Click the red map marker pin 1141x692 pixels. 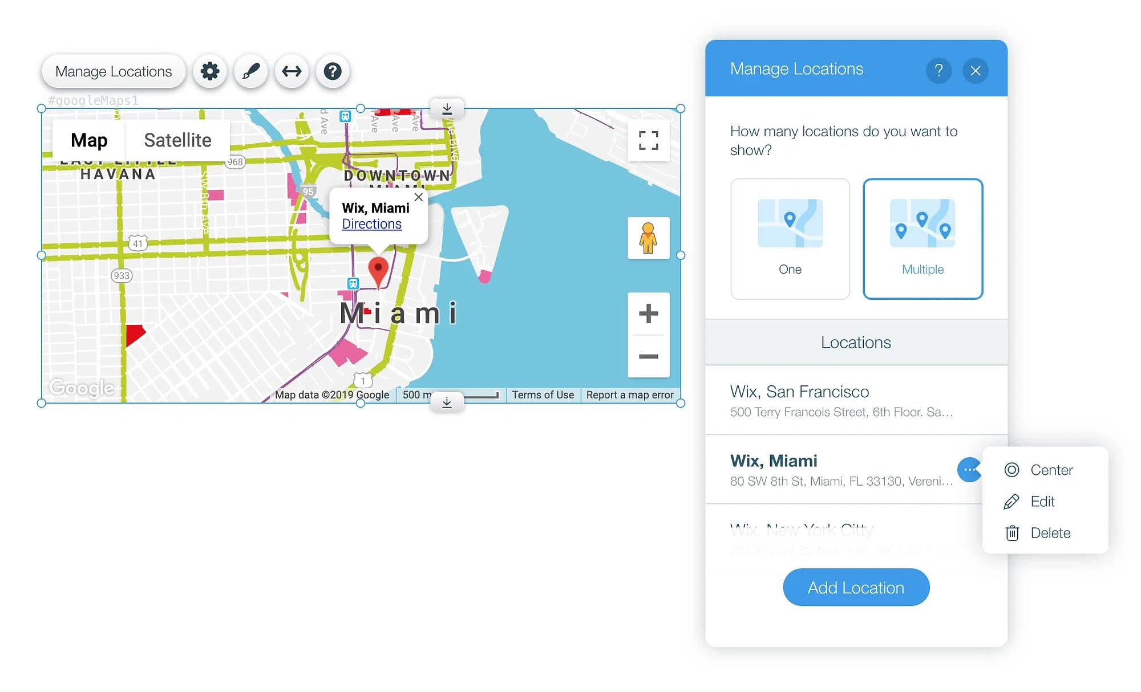click(378, 272)
